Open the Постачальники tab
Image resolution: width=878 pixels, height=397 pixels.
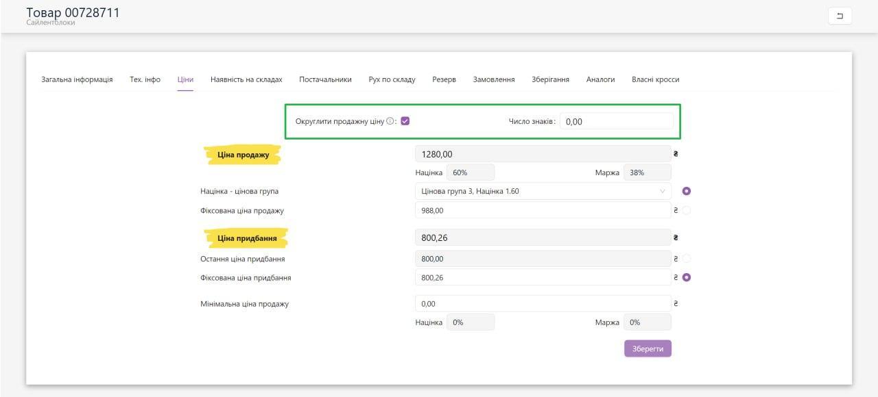(325, 79)
